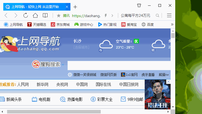Click the address bar URL field

[x=86, y=16]
